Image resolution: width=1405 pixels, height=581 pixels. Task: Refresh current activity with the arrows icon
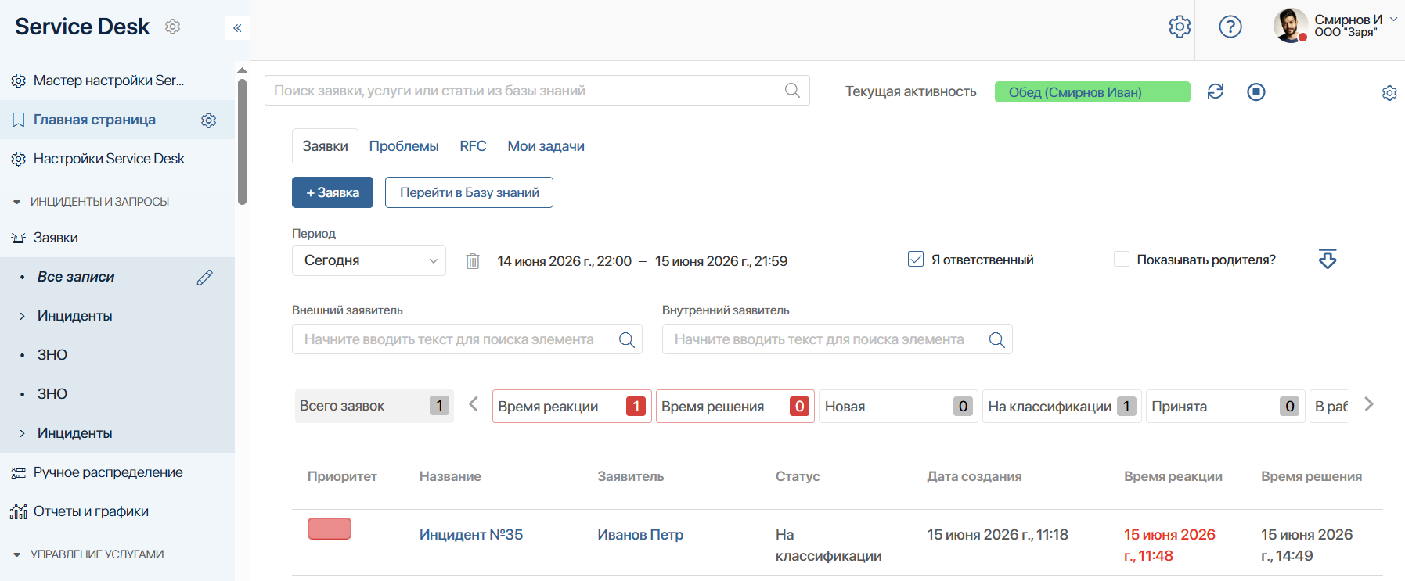(1216, 91)
